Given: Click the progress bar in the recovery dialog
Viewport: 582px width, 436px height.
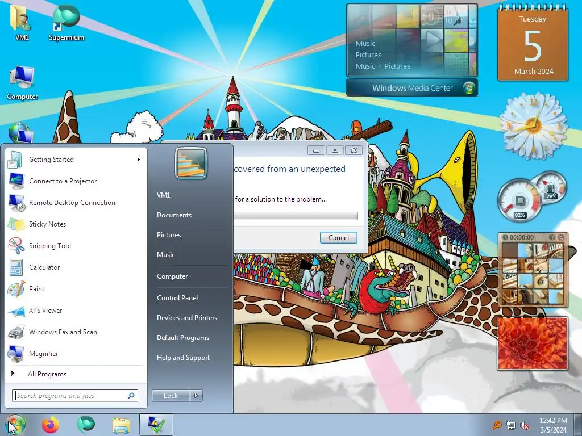Looking at the screenshot, I should pyautogui.click(x=296, y=216).
